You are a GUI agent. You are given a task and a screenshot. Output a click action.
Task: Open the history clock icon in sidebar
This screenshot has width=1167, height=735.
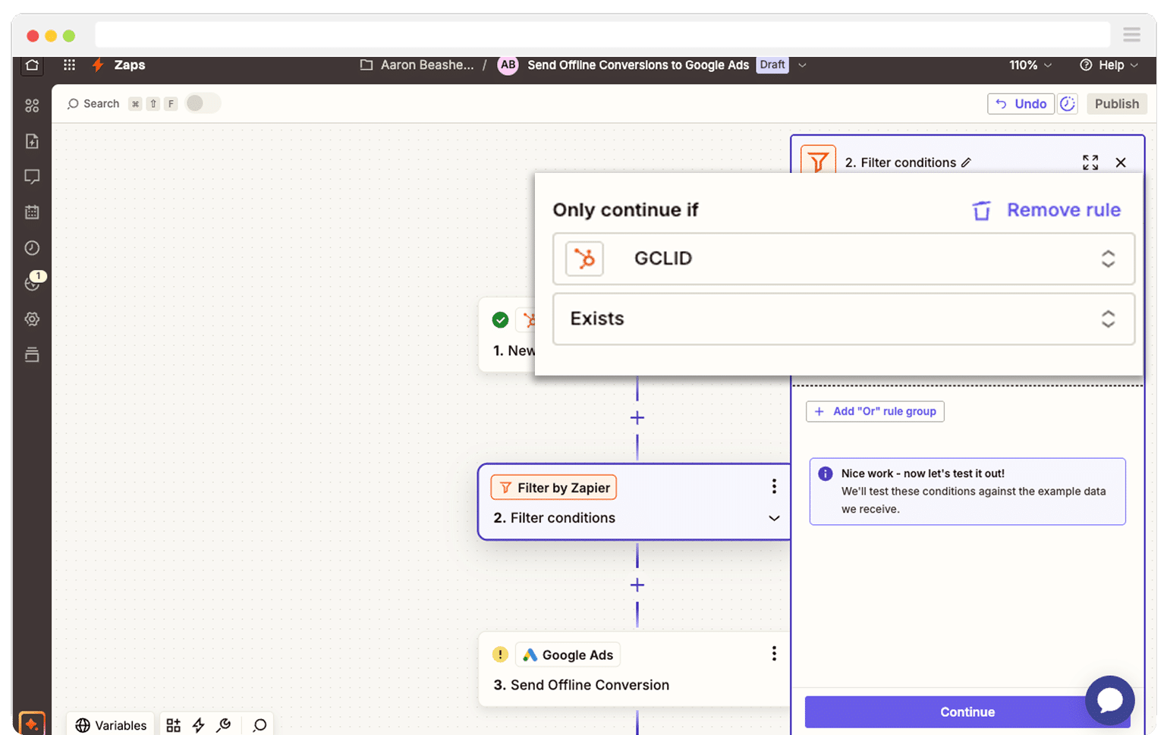pos(32,248)
